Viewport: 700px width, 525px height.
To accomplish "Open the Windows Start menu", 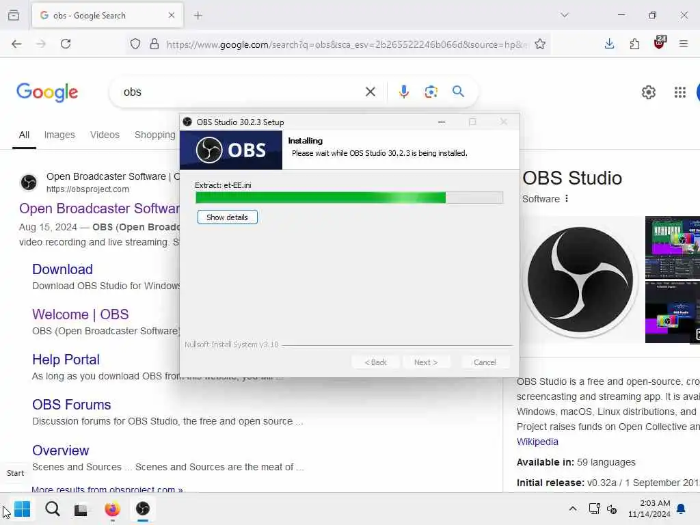I will pos(22,509).
